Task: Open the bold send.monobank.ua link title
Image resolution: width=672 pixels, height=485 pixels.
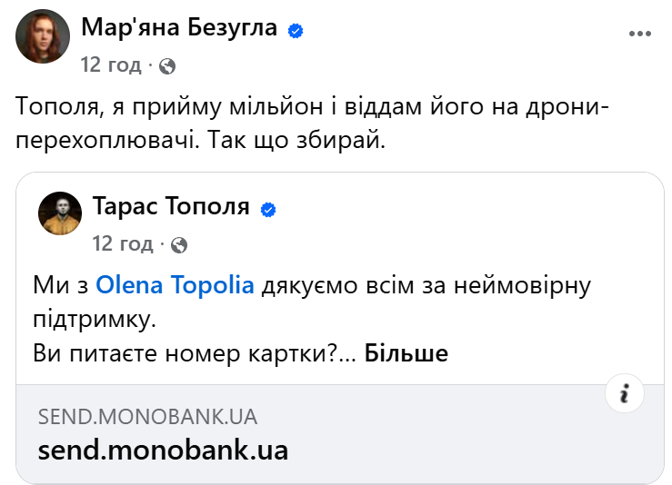Action: [x=163, y=450]
